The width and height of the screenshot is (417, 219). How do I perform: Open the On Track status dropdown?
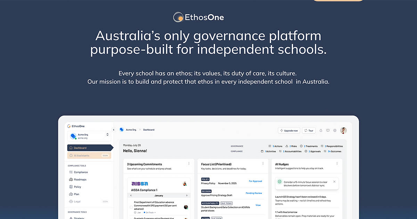[x=150, y=212]
